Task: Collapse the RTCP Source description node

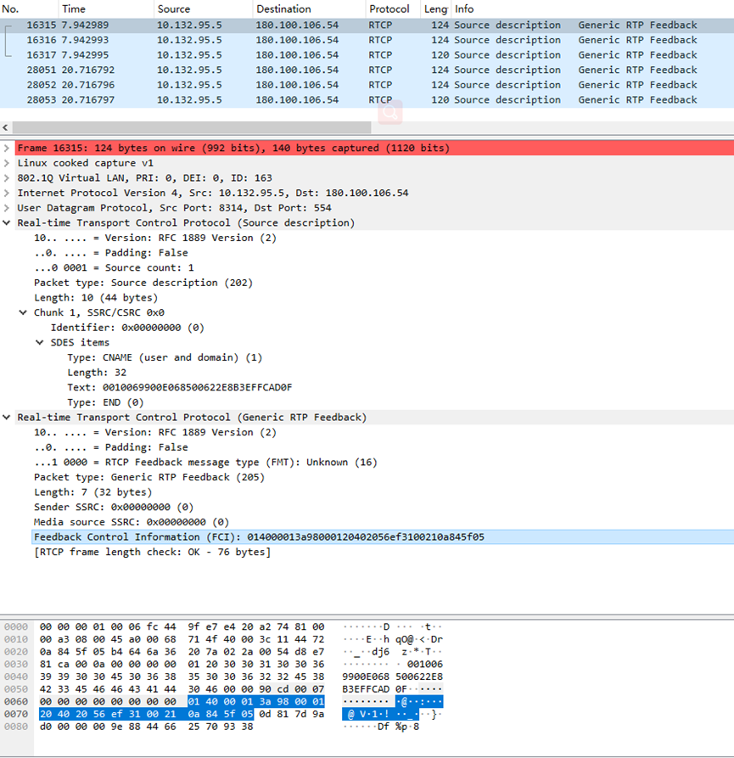Action: pos(7,223)
